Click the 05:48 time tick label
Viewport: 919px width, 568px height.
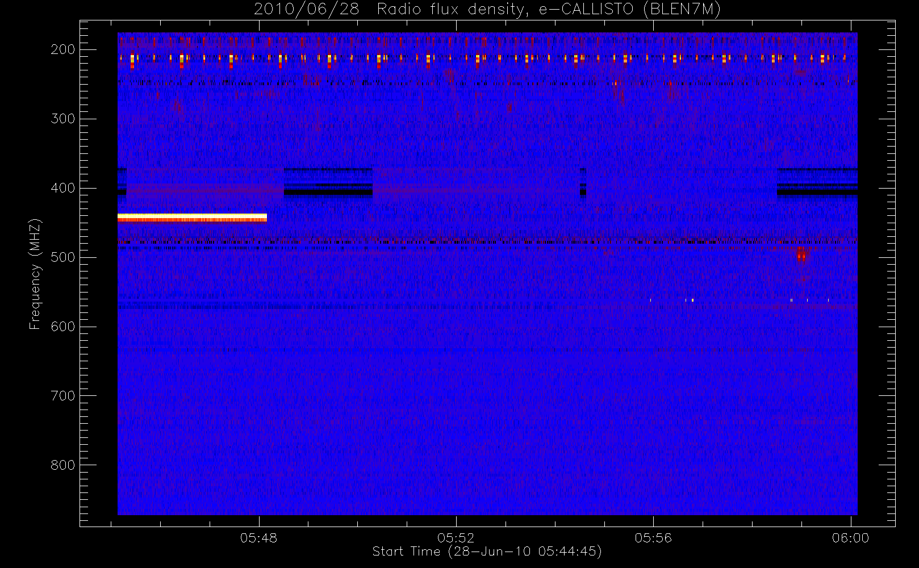coord(258,538)
